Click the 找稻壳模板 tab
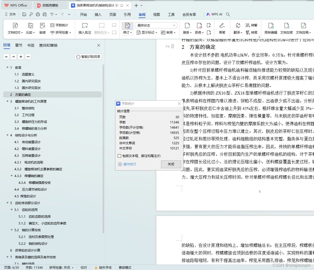Image resolution: width=314 pixels, height=270 pixels. (51, 5)
